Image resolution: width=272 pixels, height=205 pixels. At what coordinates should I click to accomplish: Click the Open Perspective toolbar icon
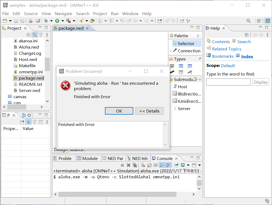point(259,21)
